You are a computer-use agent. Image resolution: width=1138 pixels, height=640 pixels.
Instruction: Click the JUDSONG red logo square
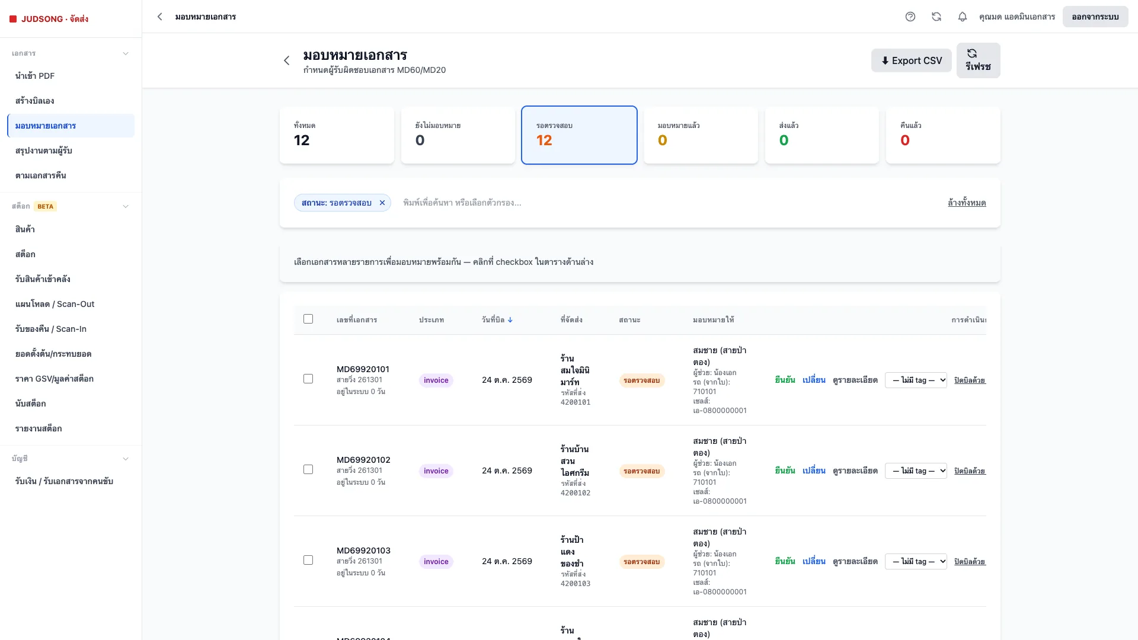[13, 19]
